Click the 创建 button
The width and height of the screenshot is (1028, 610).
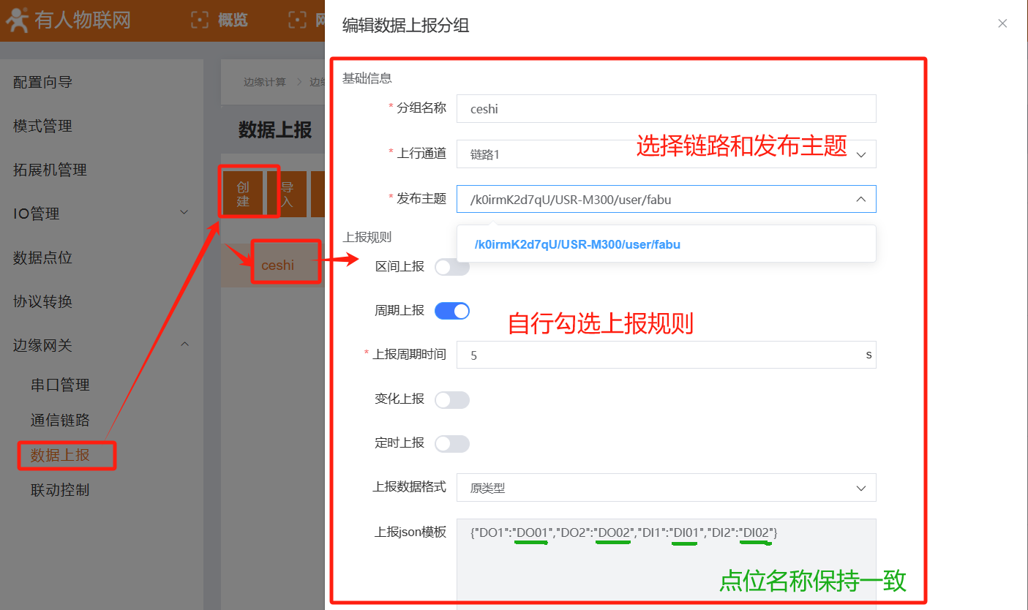click(243, 195)
